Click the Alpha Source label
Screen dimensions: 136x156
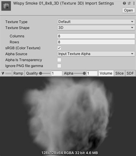click(16, 54)
